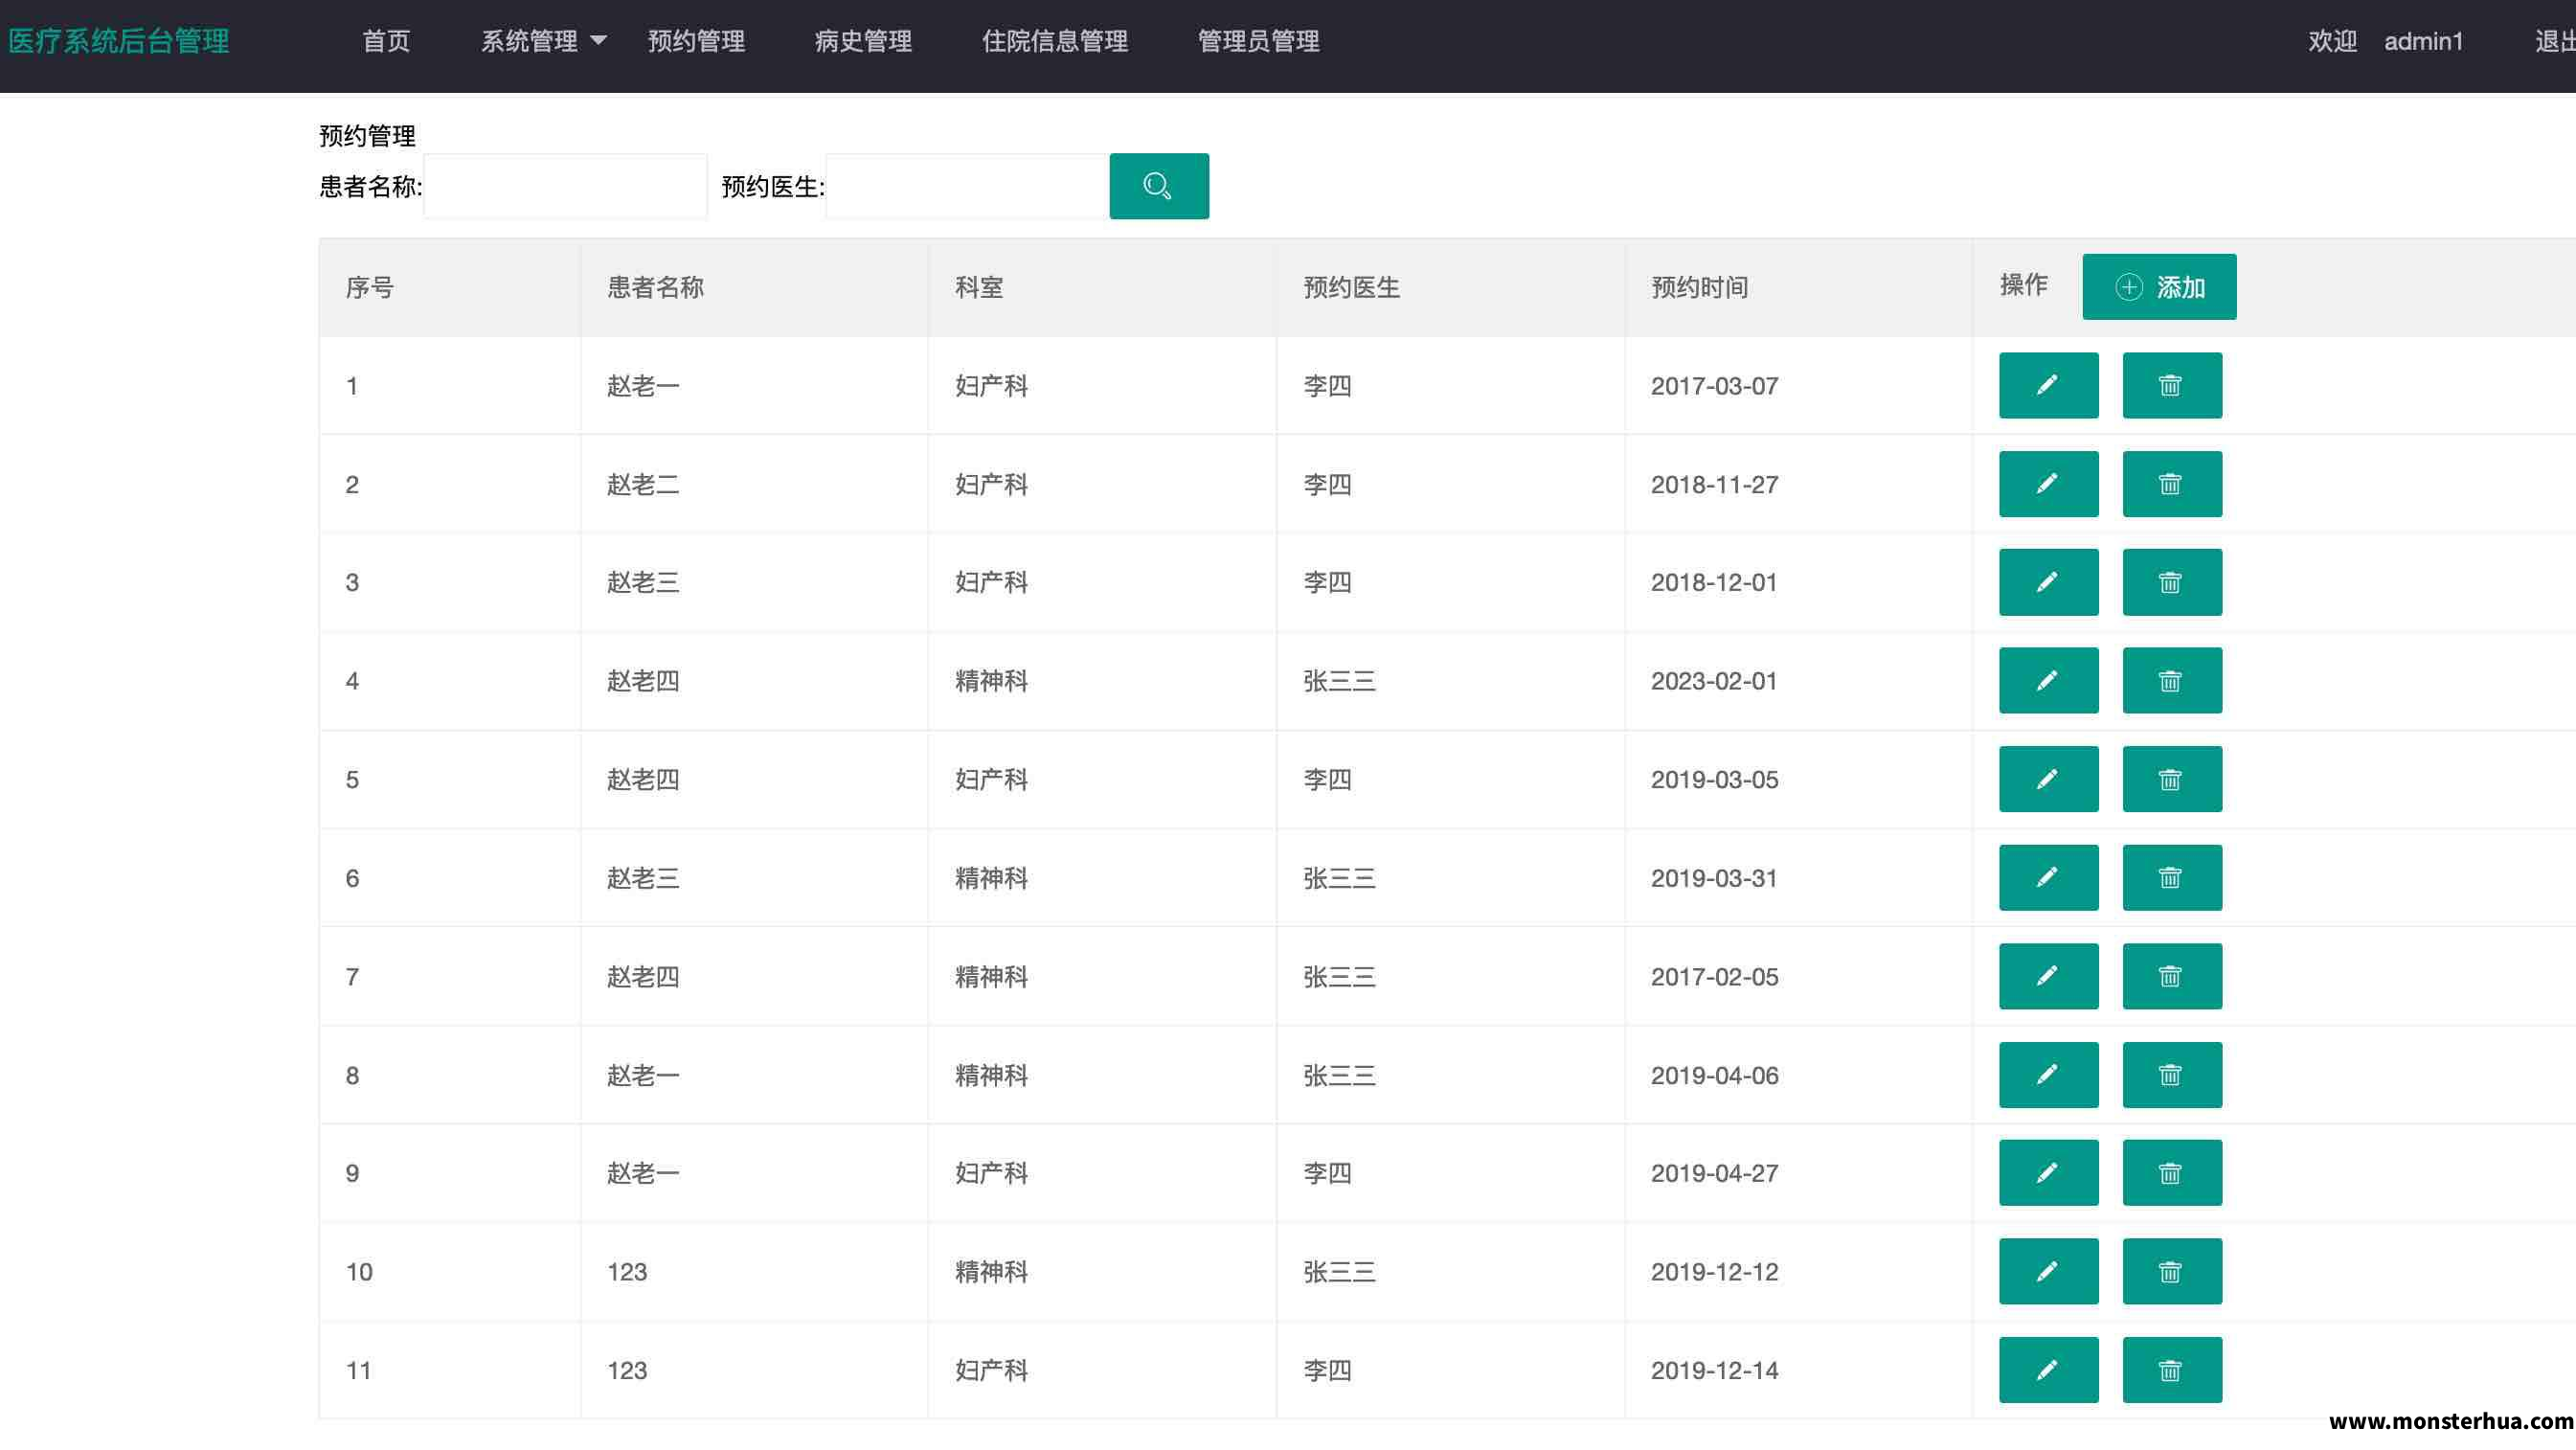Delete row 7 appointment dated 2017-02-05
Viewport: 2576px width, 1450px height.
point(2172,976)
